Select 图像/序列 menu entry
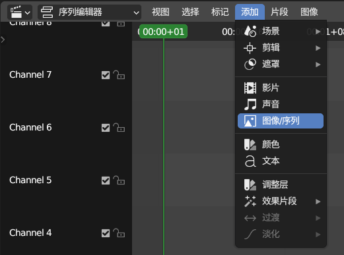The width and height of the screenshot is (344, 255). coord(281,121)
